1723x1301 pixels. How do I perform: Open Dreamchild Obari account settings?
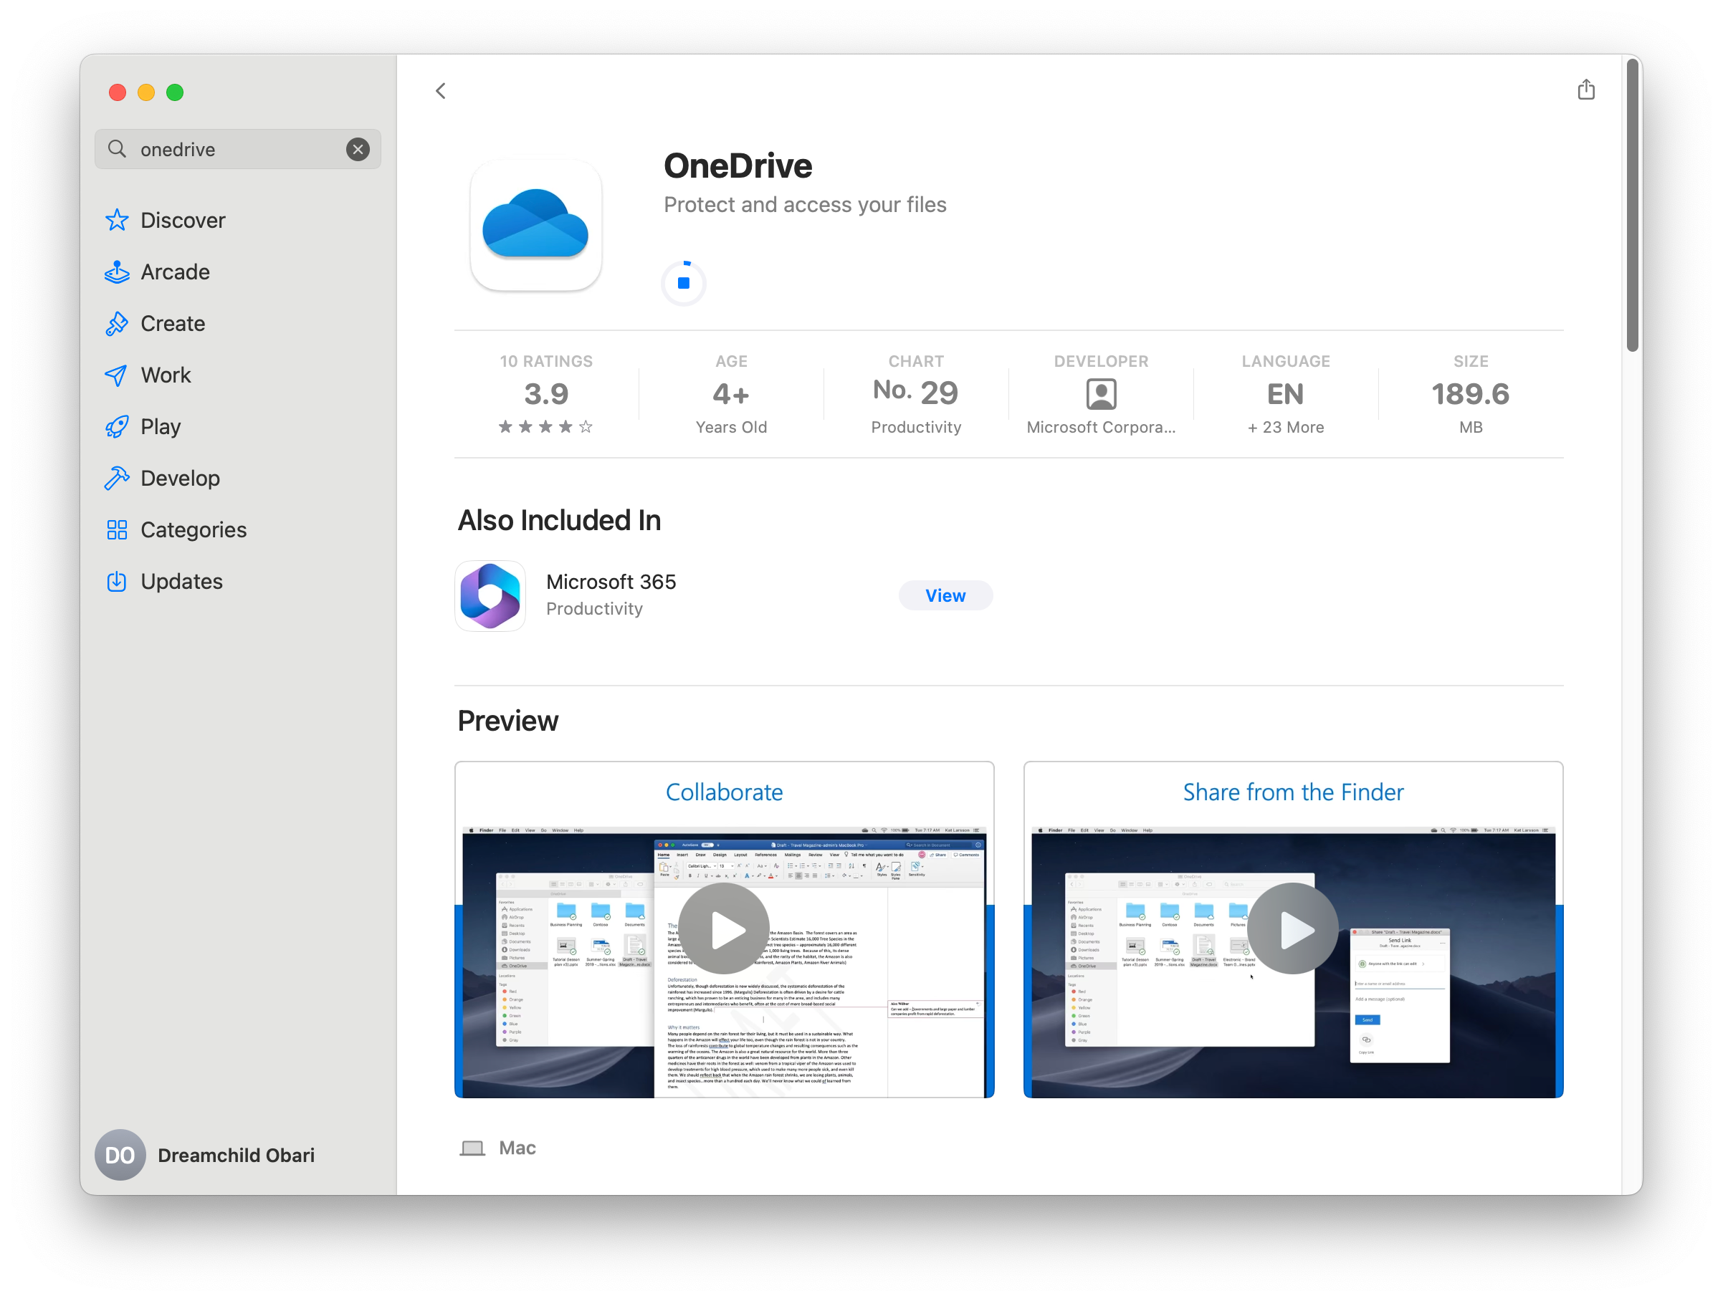205,1156
